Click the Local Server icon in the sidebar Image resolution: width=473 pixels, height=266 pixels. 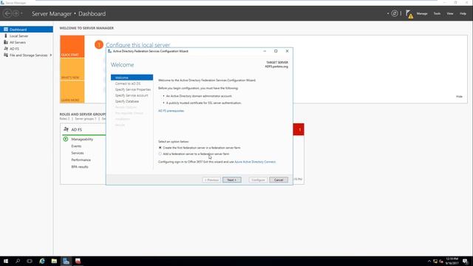coord(6,35)
